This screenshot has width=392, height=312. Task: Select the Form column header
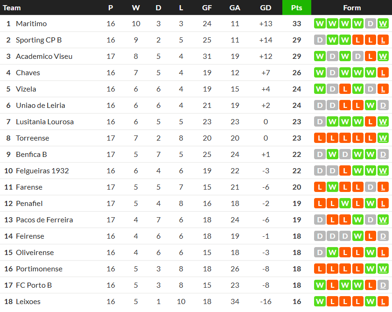[351, 7]
